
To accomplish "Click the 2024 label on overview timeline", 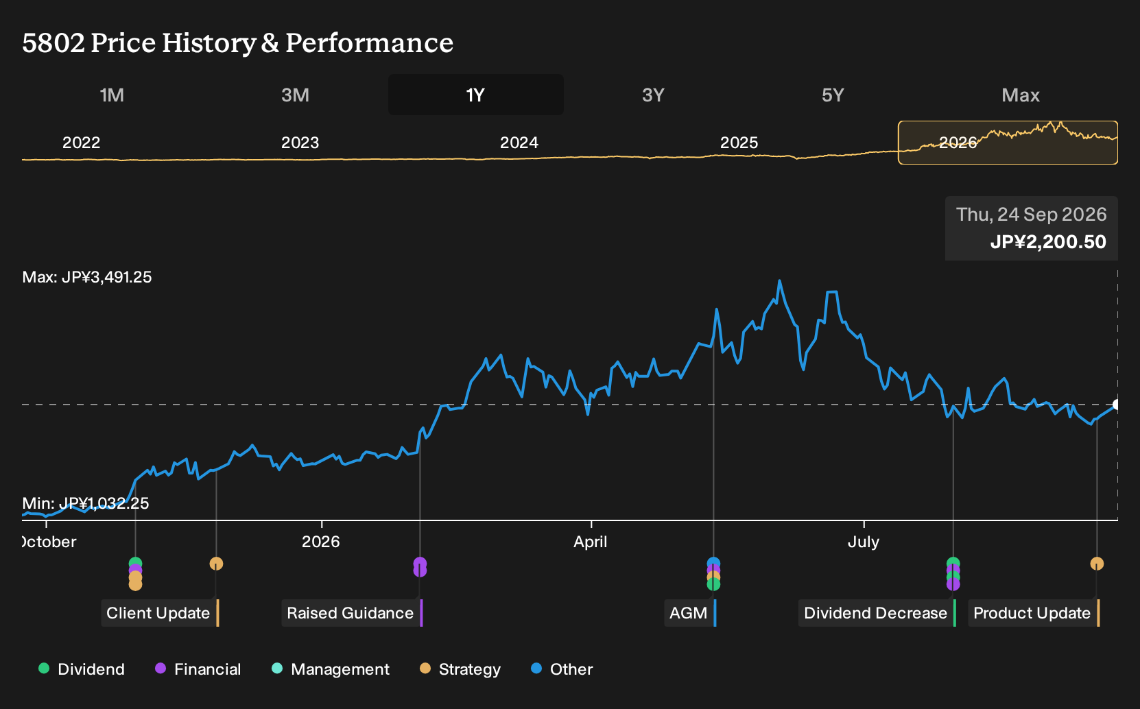I will pyautogui.click(x=519, y=143).
